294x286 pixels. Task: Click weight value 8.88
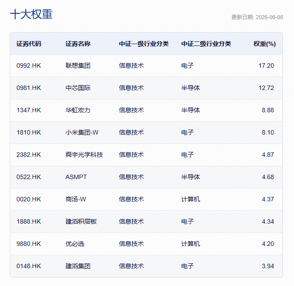268,110
